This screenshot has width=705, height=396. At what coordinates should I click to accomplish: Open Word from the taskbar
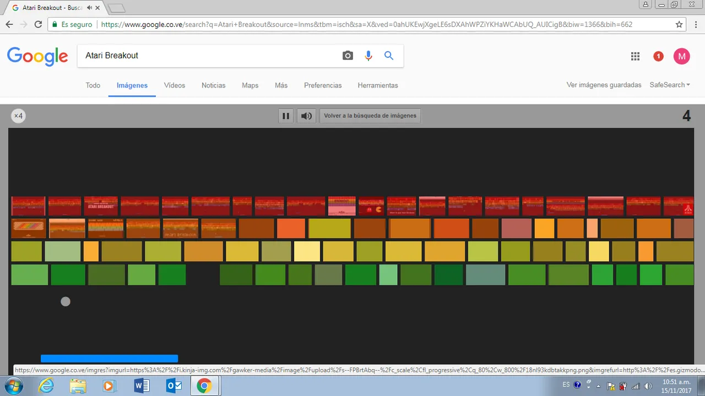pos(142,386)
